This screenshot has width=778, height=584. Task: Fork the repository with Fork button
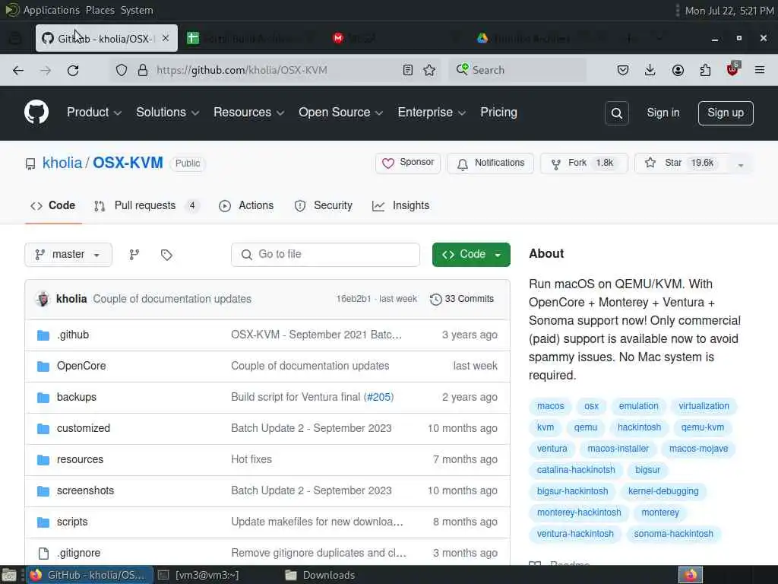click(x=584, y=163)
